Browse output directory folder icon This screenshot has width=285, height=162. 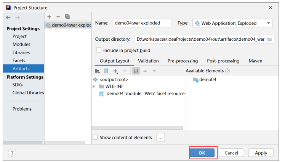coord(269,40)
